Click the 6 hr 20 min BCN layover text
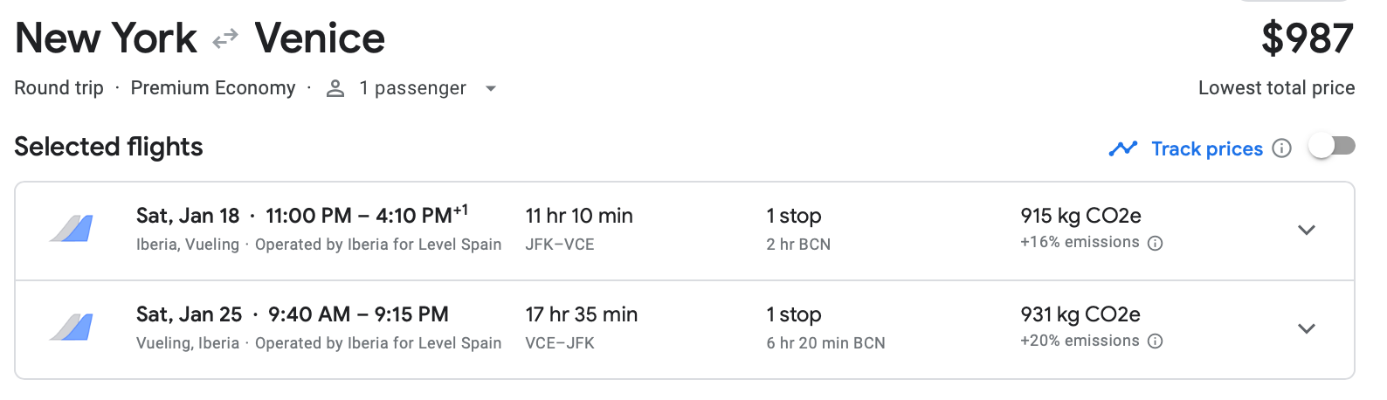This screenshot has height=400, width=1387. tap(825, 343)
